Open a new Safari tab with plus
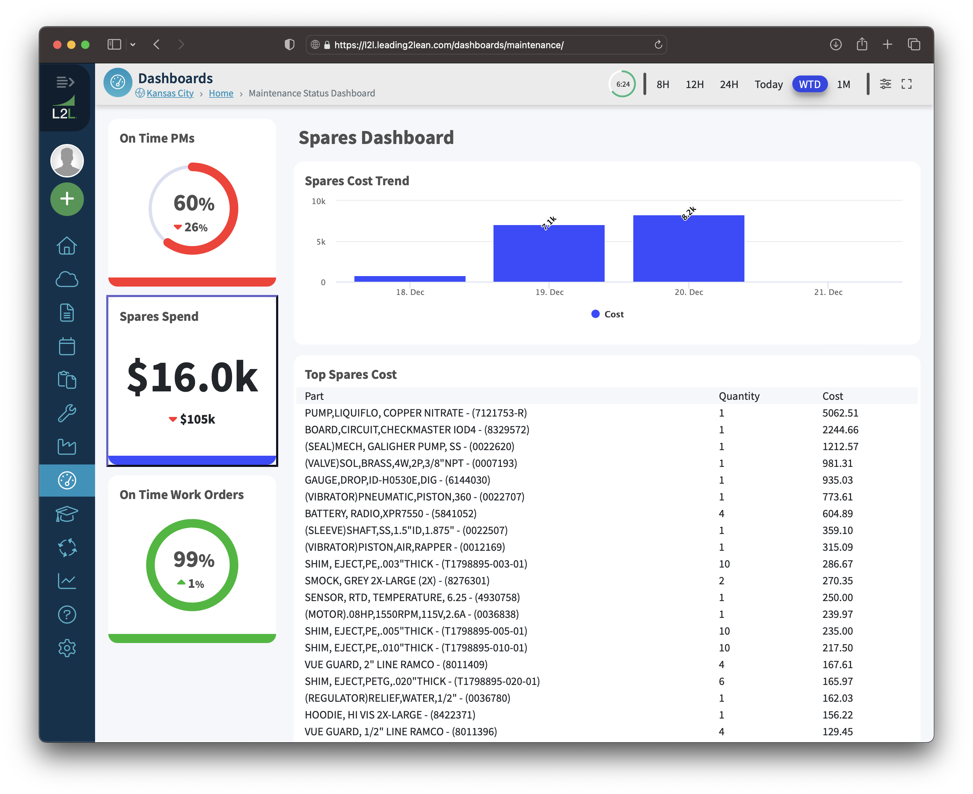Viewport: 973px width, 794px height. point(887,44)
